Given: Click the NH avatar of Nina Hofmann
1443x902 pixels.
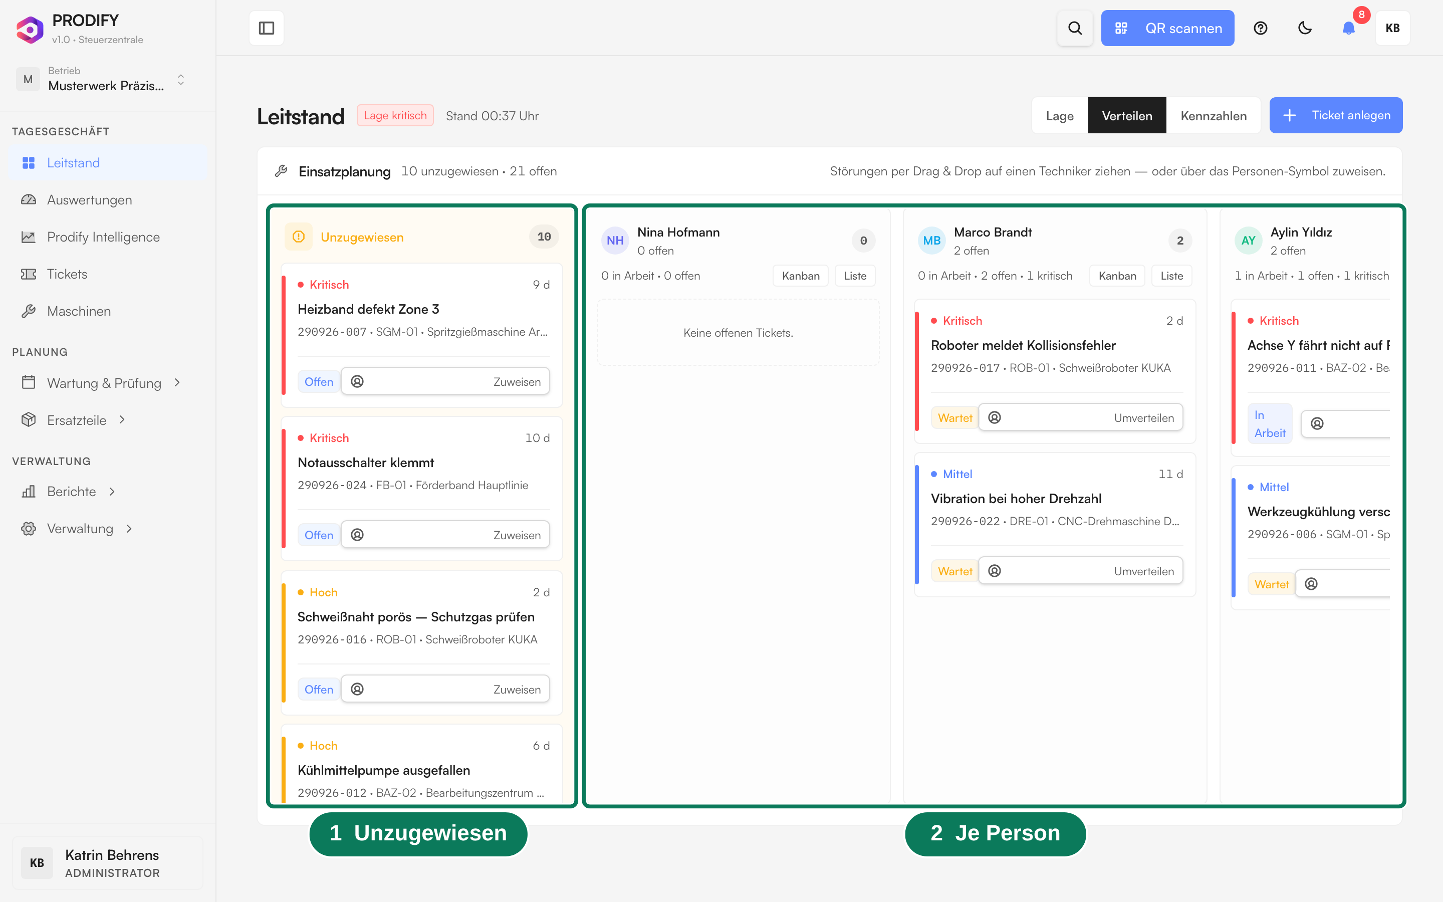Looking at the screenshot, I should [615, 241].
